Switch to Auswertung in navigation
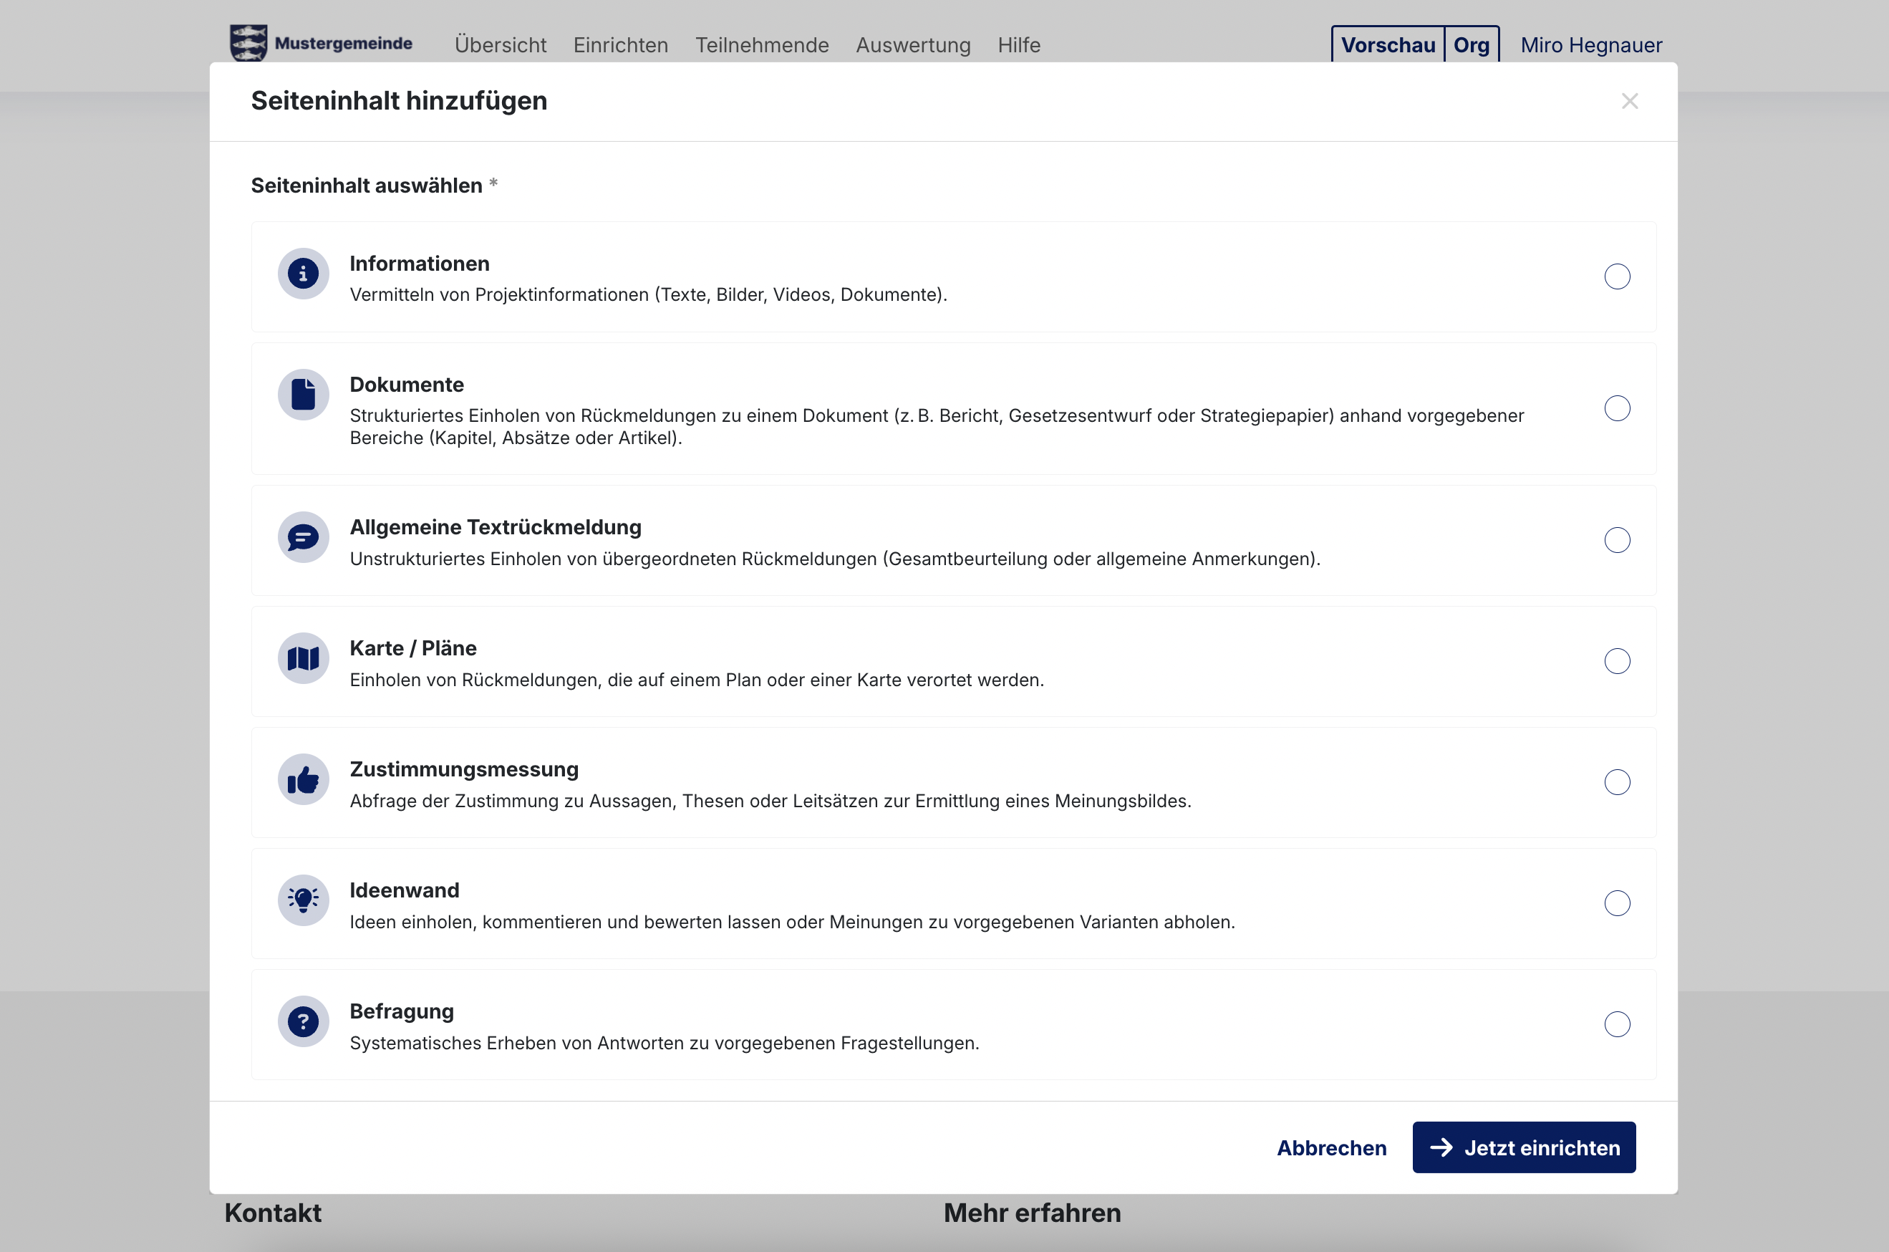Image resolution: width=1889 pixels, height=1252 pixels. [x=913, y=44]
